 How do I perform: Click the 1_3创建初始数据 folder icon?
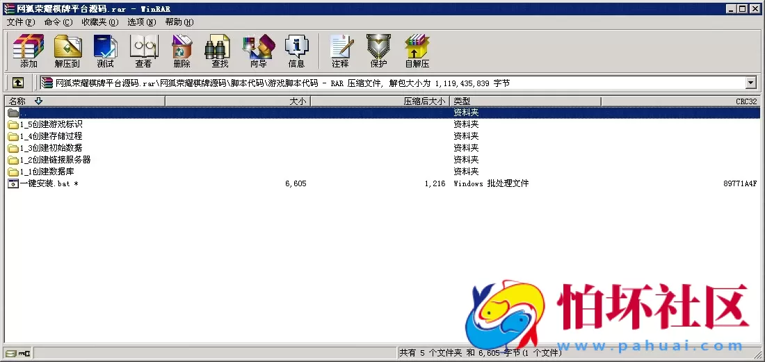click(13, 148)
